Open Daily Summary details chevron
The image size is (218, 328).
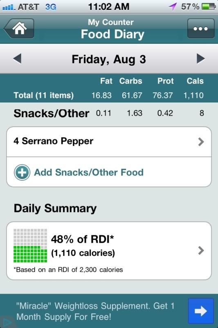click(201, 251)
